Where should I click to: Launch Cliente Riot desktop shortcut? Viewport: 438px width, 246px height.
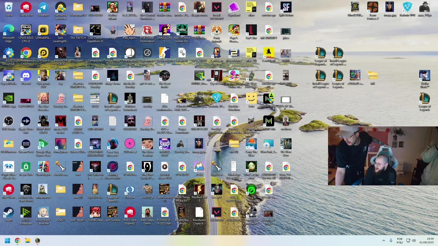click(26, 10)
